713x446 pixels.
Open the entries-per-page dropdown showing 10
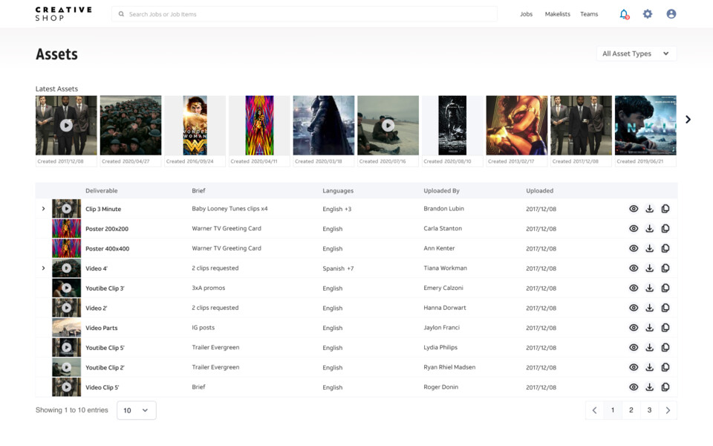pyautogui.click(x=137, y=410)
